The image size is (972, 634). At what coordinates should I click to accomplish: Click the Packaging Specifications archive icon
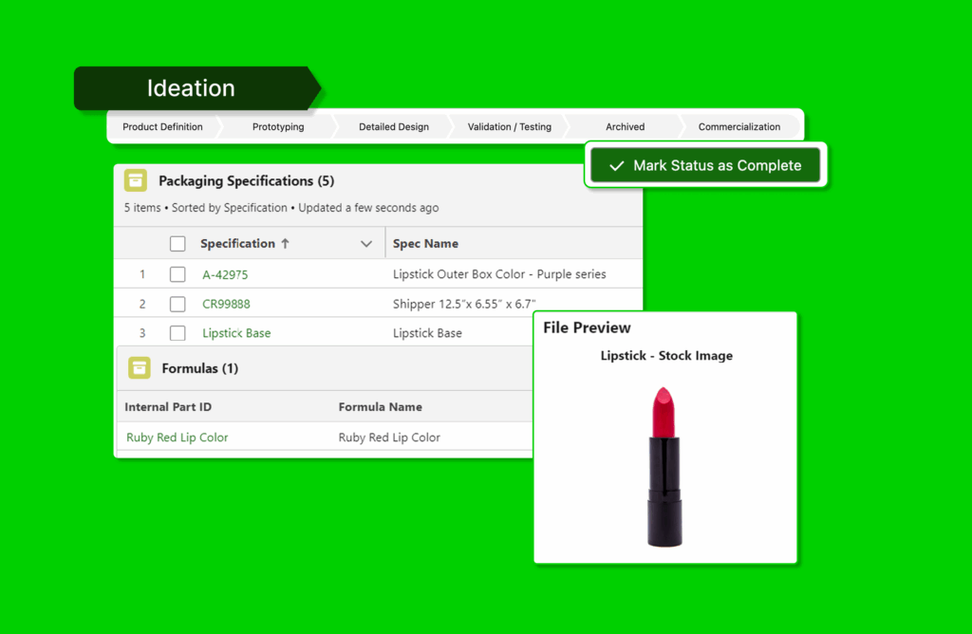click(x=136, y=180)
